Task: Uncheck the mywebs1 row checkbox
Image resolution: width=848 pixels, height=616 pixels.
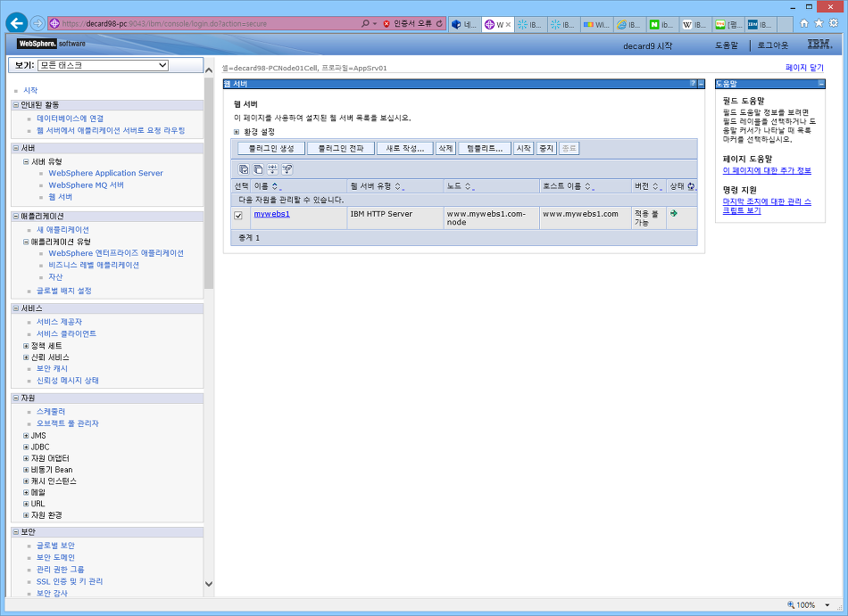Action: pos(238,215)
